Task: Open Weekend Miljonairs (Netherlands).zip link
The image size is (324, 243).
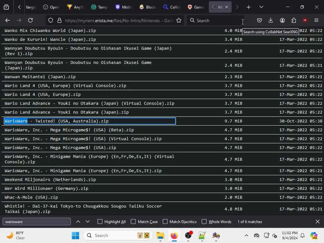Action: click(x=50, y=180)
